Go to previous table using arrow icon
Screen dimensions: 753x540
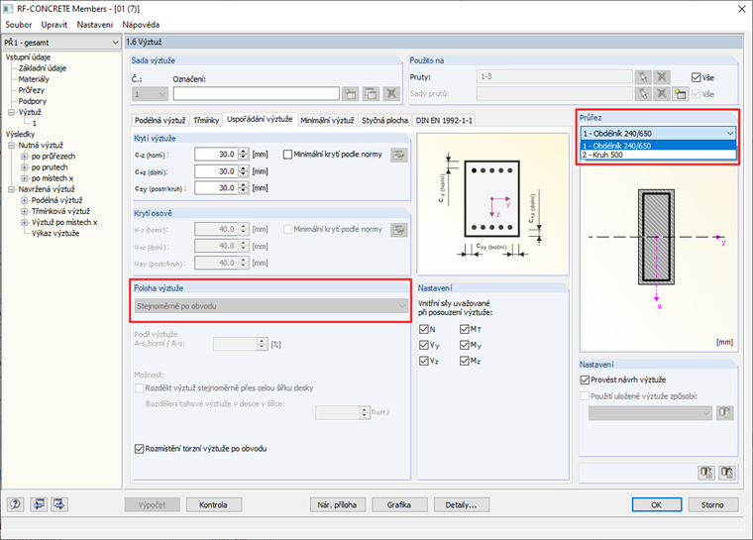pos(39,504)
